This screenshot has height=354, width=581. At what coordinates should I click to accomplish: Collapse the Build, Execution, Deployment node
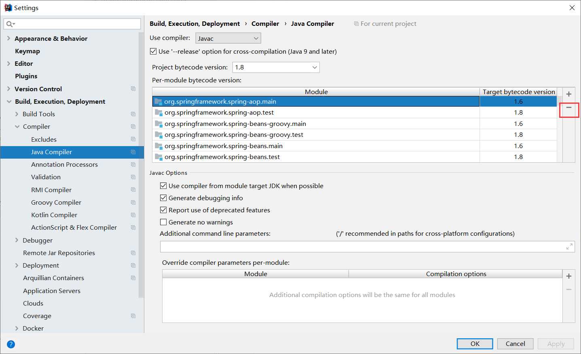9,102
